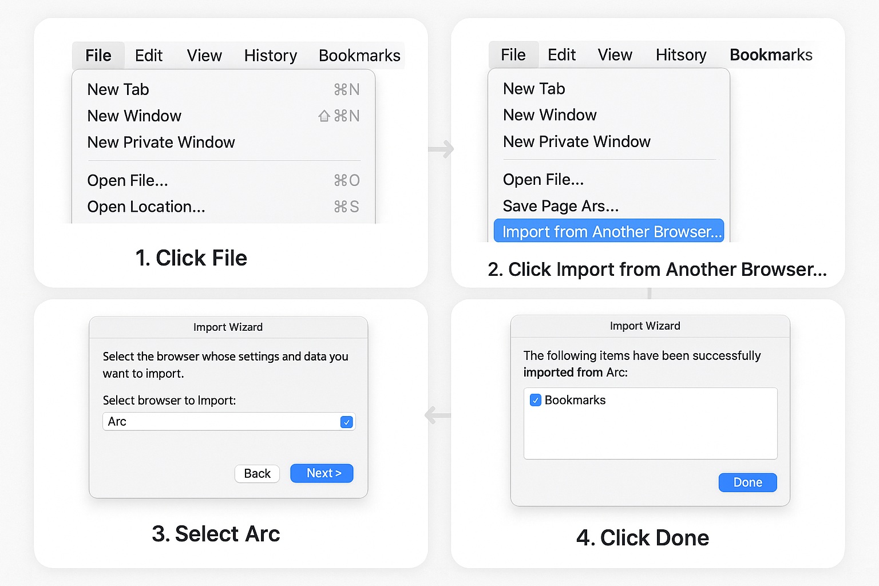Open the misspelled Hitsory menu

(x=681, y=55)
